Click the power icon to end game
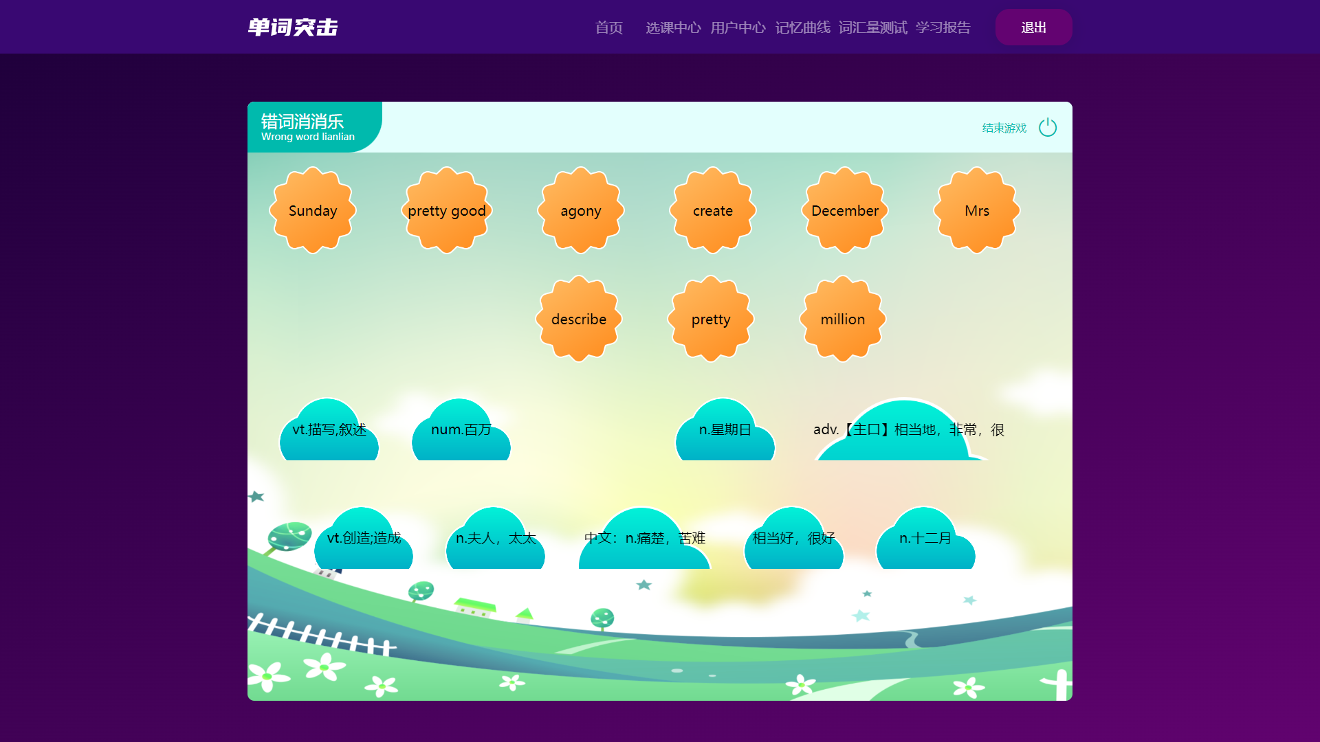 [1048, 128]
